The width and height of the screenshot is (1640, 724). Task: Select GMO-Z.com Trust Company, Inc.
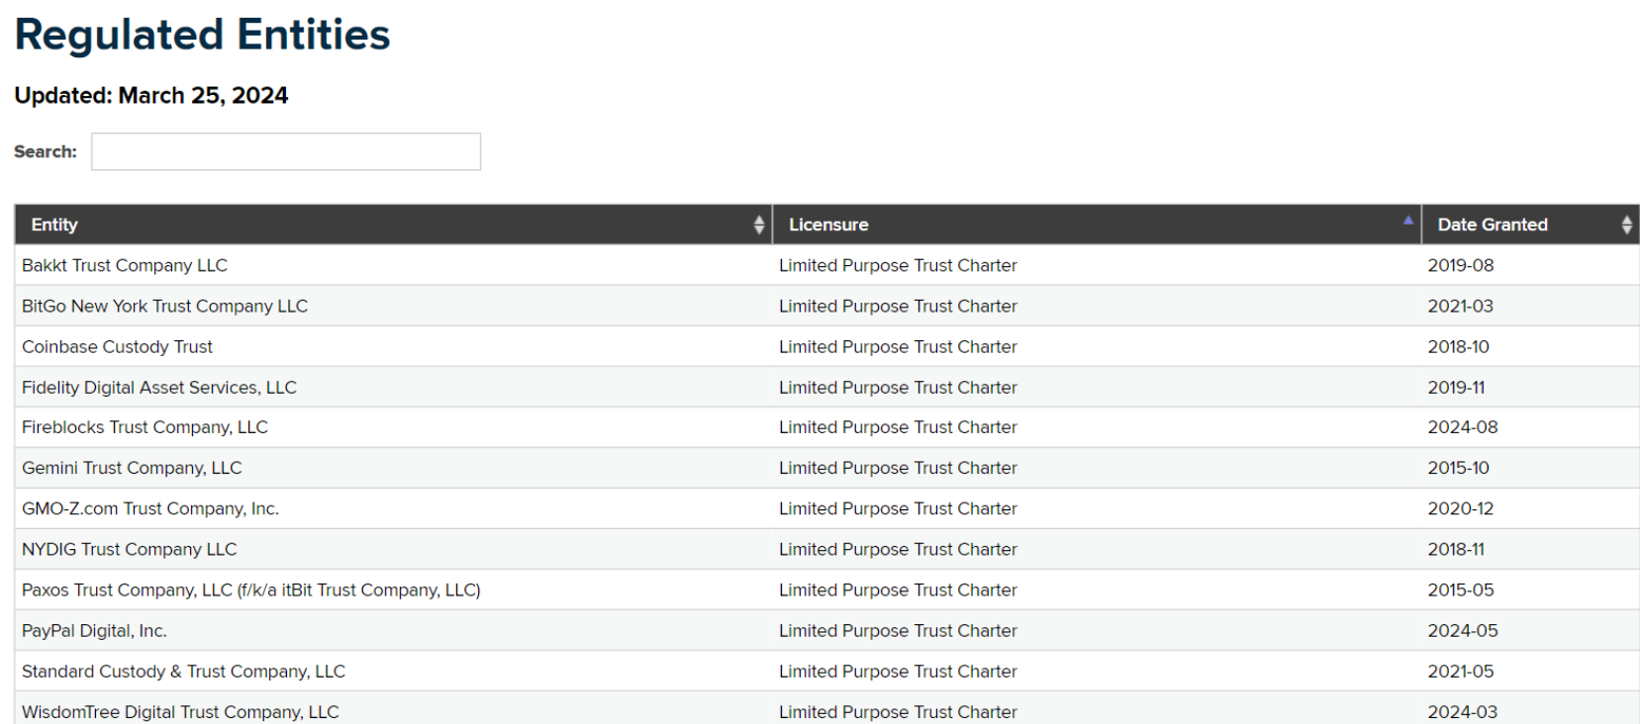pyautogui.click(x=150, y=508)
